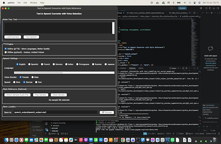
Task: Open the Run file dropdown arrow in editor
Action: (x=192, y=13)
